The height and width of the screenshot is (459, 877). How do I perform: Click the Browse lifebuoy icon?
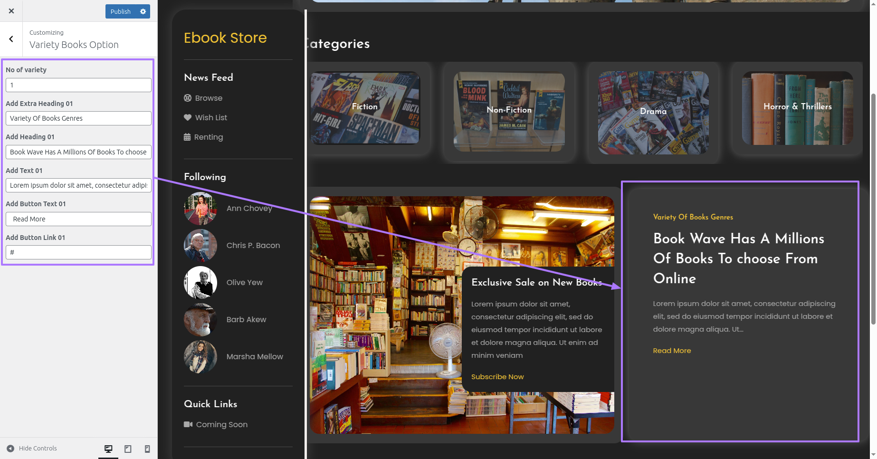188,98
